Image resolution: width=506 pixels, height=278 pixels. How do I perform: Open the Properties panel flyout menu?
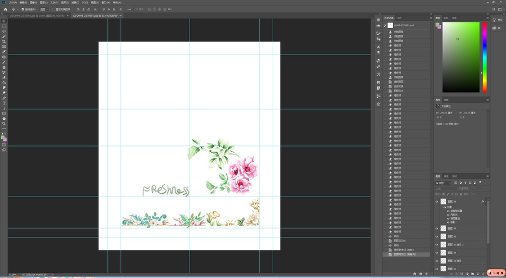(487, 100)
